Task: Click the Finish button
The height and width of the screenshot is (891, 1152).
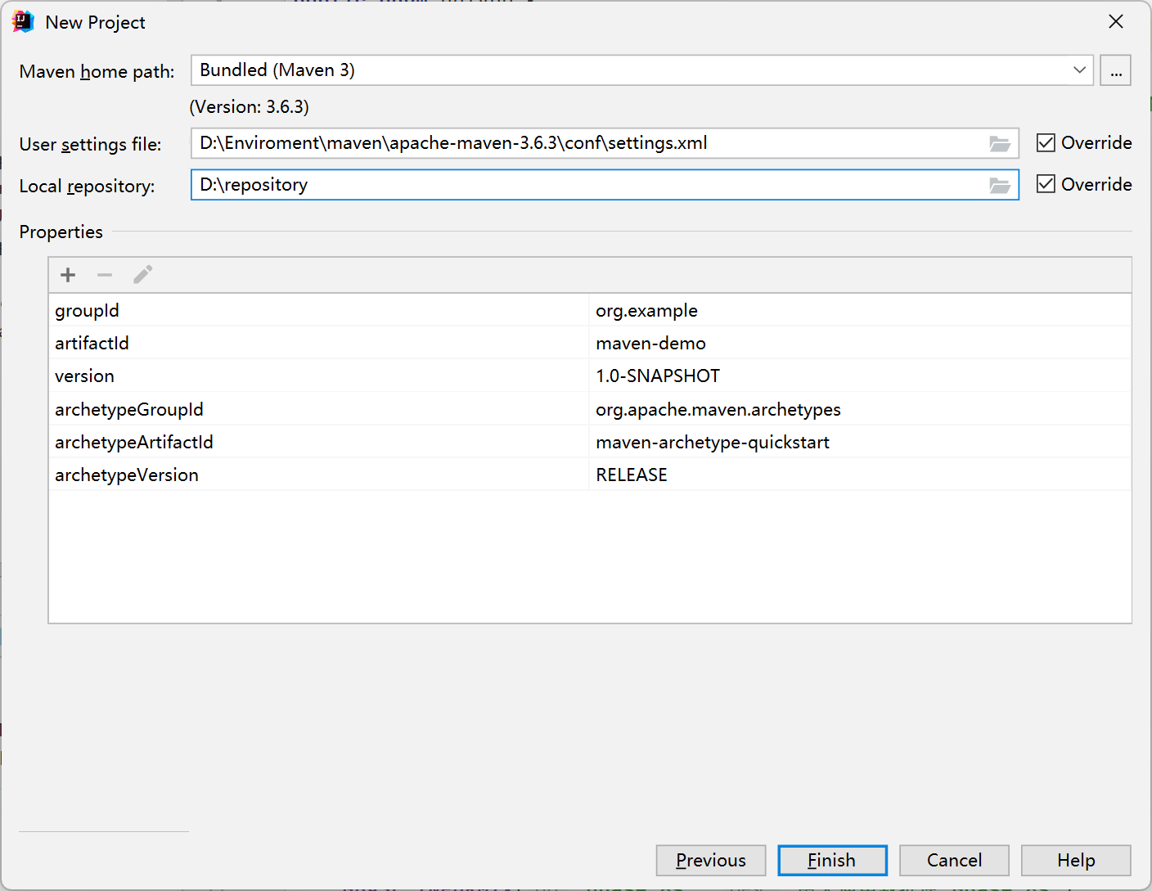Action: pos(832,861)
